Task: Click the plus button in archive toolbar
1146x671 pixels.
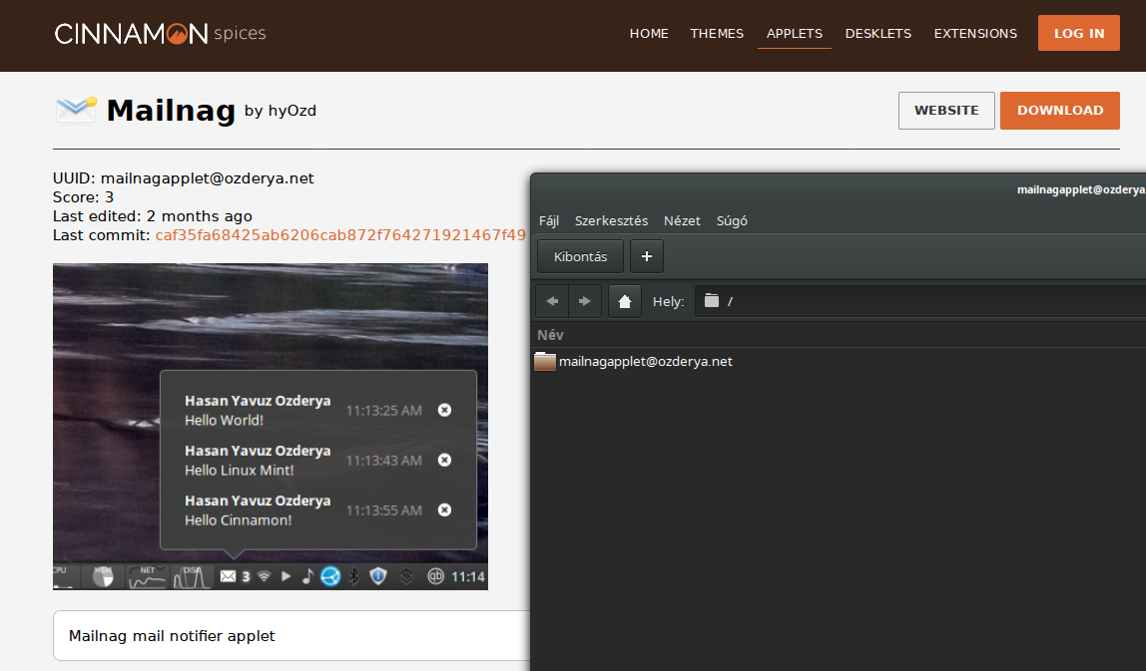Action: pos(646,256)
